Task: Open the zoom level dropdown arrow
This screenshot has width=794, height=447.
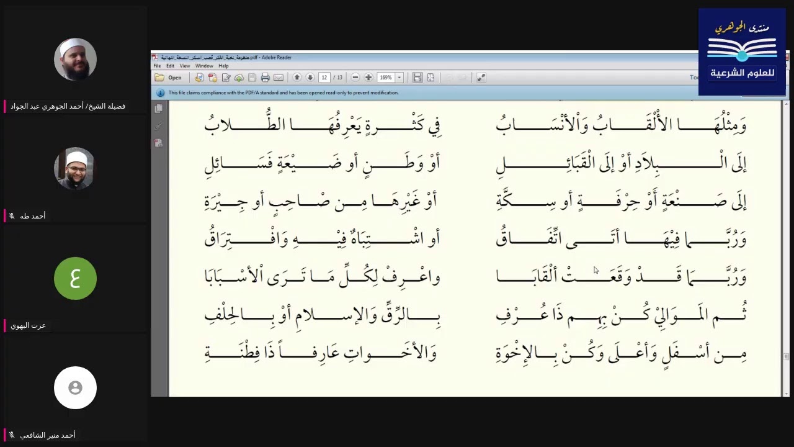Action: pos(399,78)
